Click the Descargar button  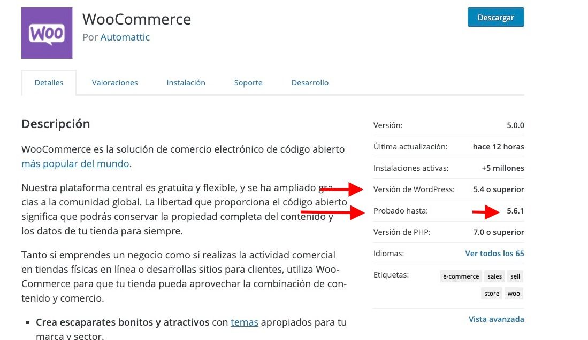pos(495,17)
